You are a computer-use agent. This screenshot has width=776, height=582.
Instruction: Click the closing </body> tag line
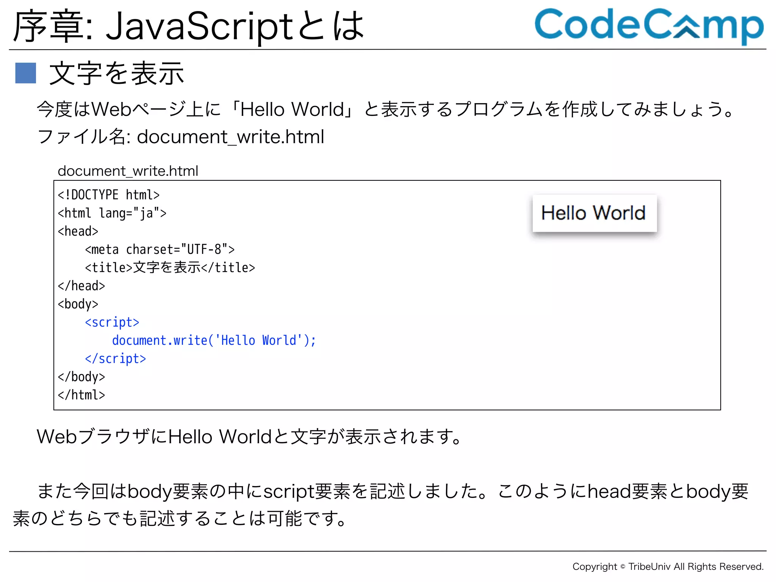coord(81,377)
